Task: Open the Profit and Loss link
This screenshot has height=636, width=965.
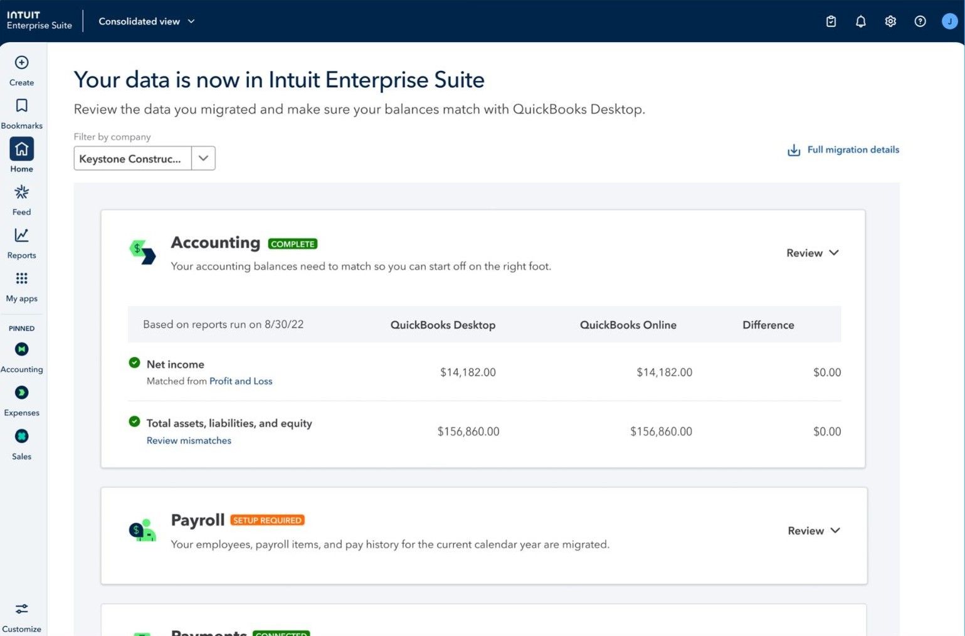Action: (241, 381)
